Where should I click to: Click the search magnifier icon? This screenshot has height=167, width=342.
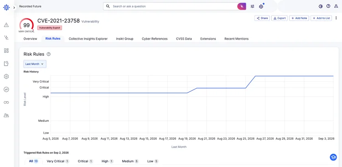[x=108, y=6]
